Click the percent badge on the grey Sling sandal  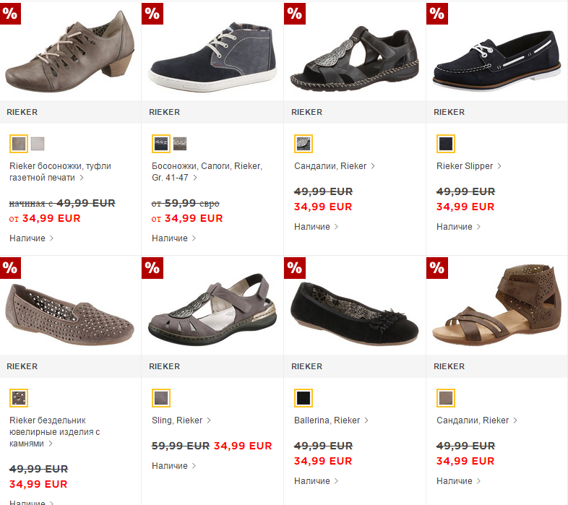point(152,267)
